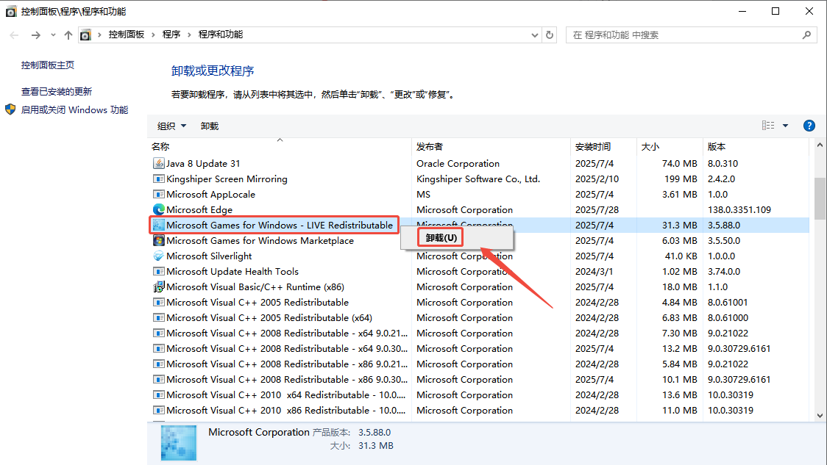Click the change view icon
Viewport: 827px width, 465px height.
[768, 126]
